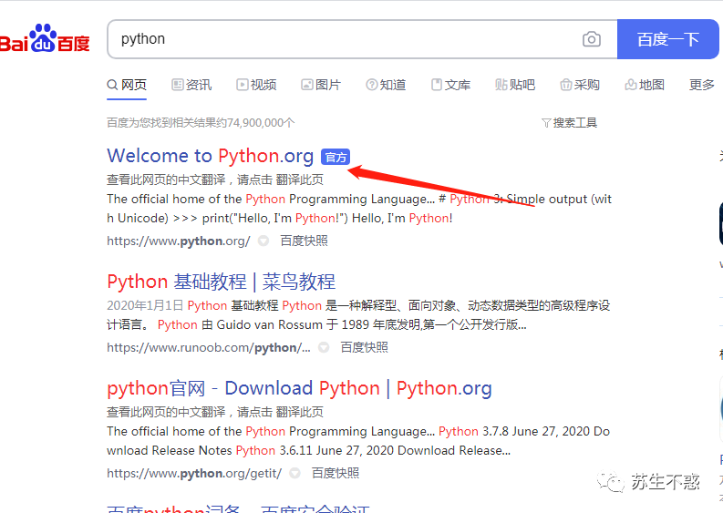The height and width of the screenshot is (513, 723).
Task: Select the 网页 tab
Action: pyautogui.click(x=127, y=85)
